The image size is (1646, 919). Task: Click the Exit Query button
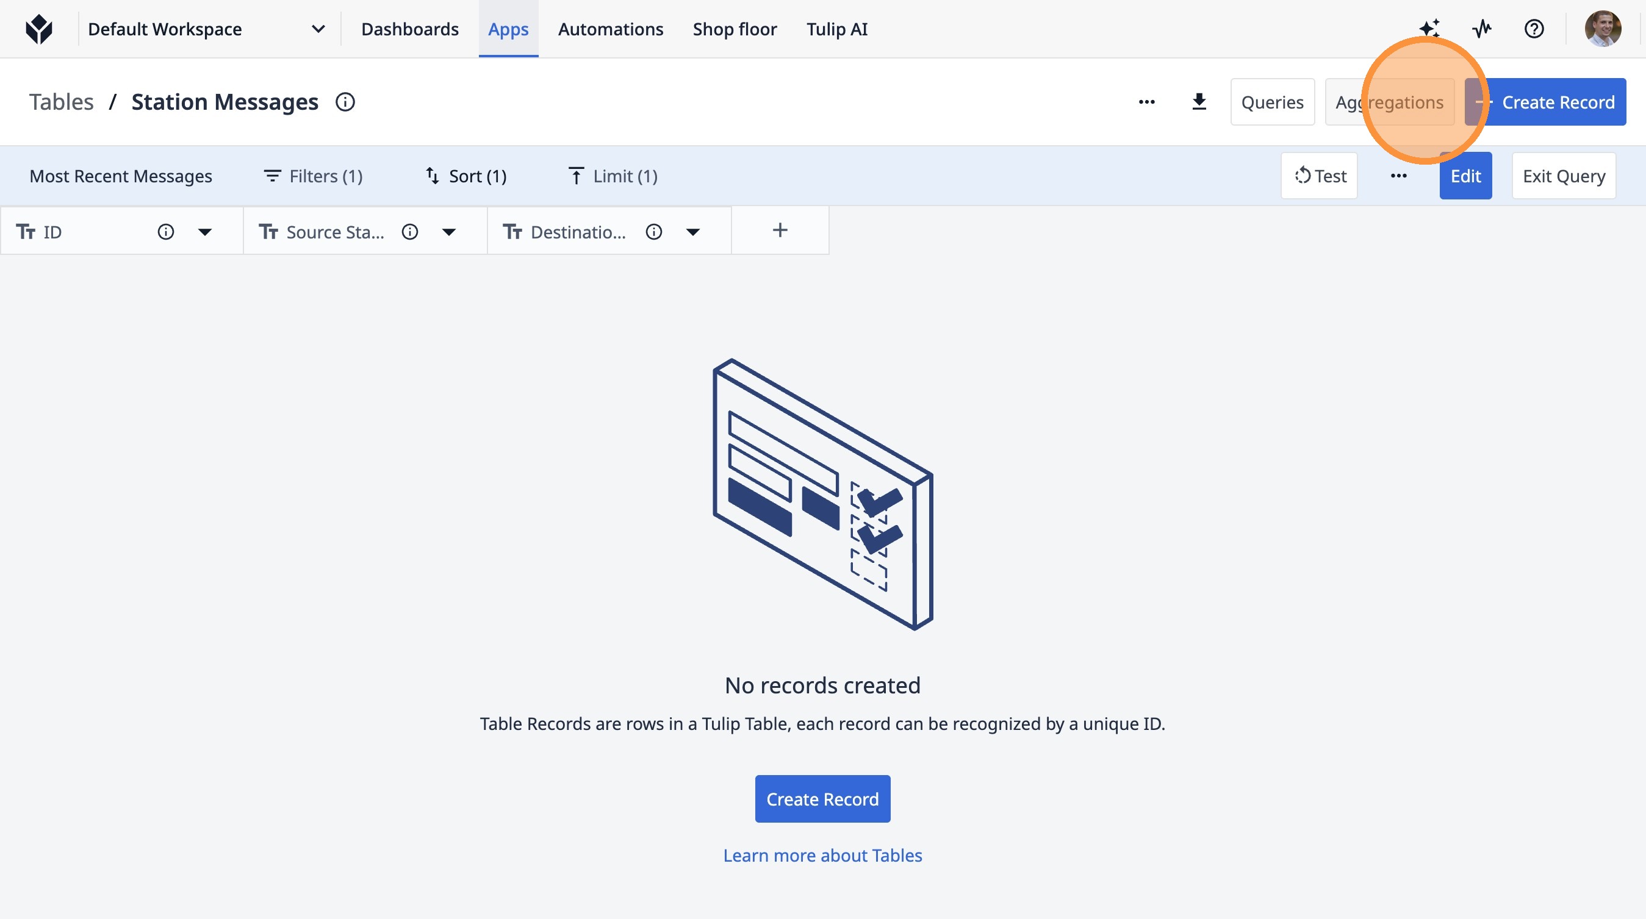[1563, 176]
